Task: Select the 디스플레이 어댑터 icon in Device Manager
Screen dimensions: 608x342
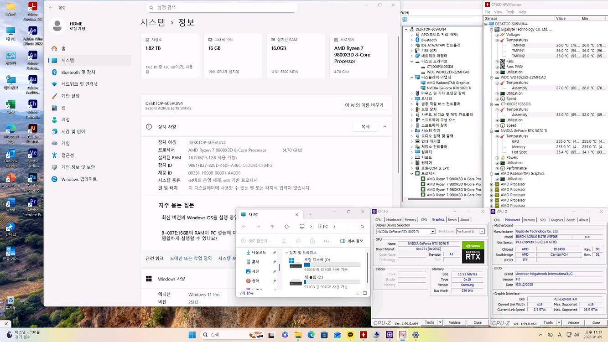Action: click(x=416, y=77)
